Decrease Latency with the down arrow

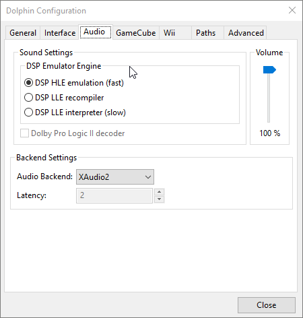pos(159,199)
